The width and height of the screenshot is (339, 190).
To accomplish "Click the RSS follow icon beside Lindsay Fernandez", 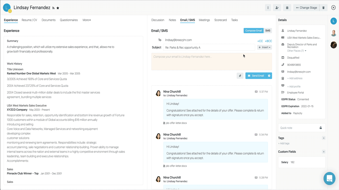I will (53, 8).
